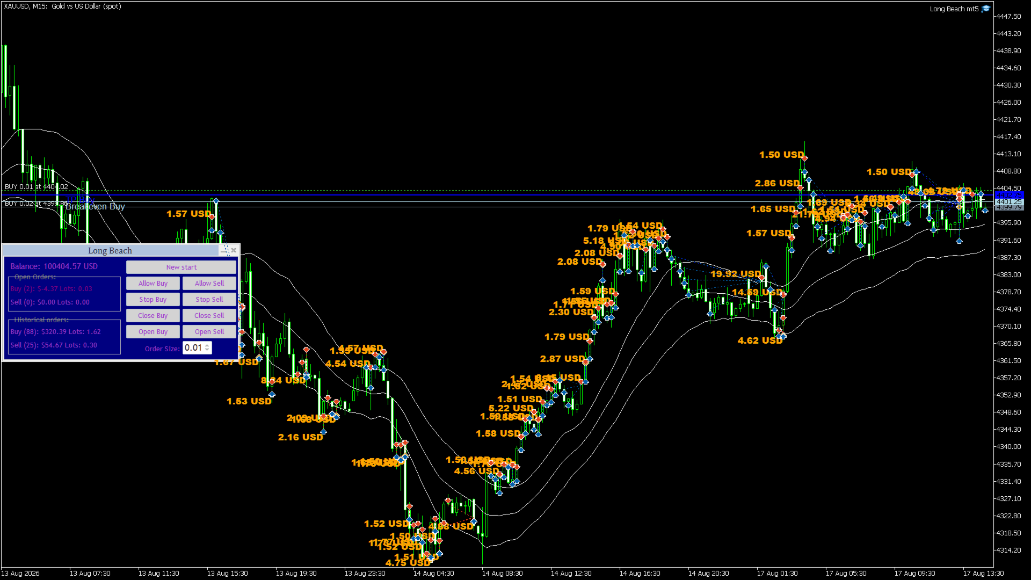The height and width of the screenshot is (580, 1031).
Task: Click the 2.30 USD profit label
Action: point(571,312)
